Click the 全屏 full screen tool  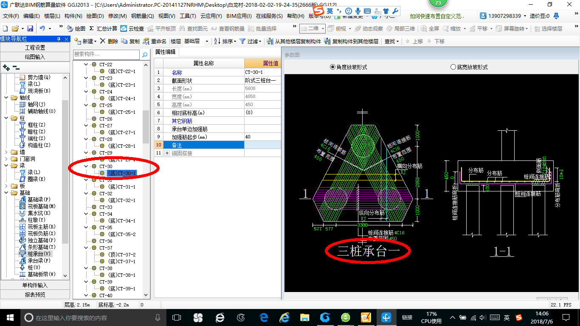(430, 28)
